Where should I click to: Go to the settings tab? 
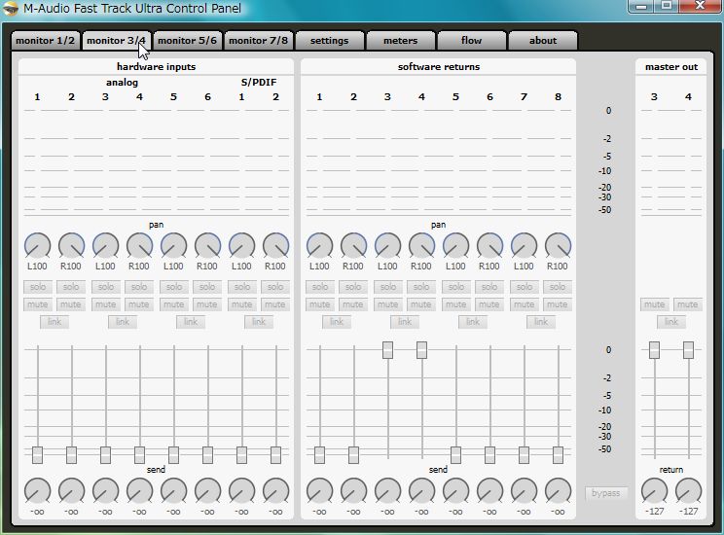point(330,41)
